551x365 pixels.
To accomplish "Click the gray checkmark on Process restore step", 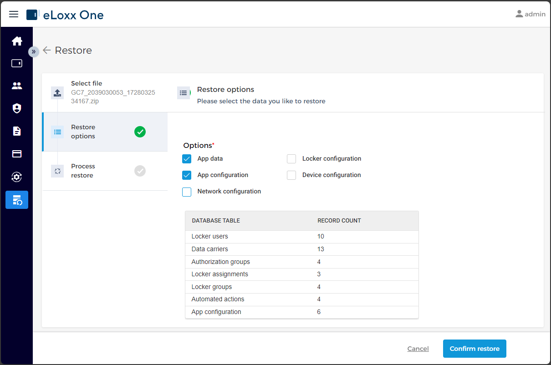I will [x=140, y=171].
